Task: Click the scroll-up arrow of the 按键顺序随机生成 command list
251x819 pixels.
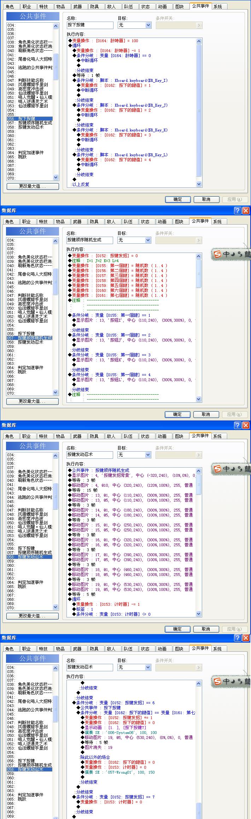Action: pyautogui.click(x=198, y=256)
